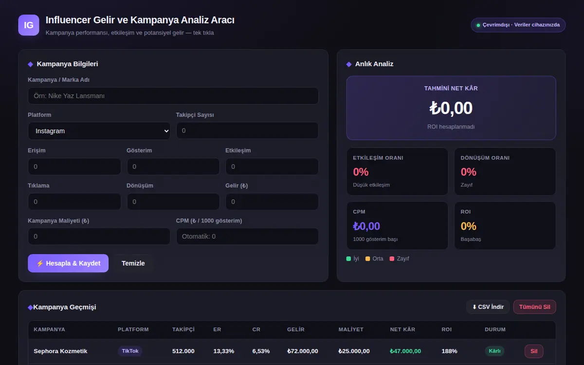Click the PLATFORM column header

click(133, 329)
